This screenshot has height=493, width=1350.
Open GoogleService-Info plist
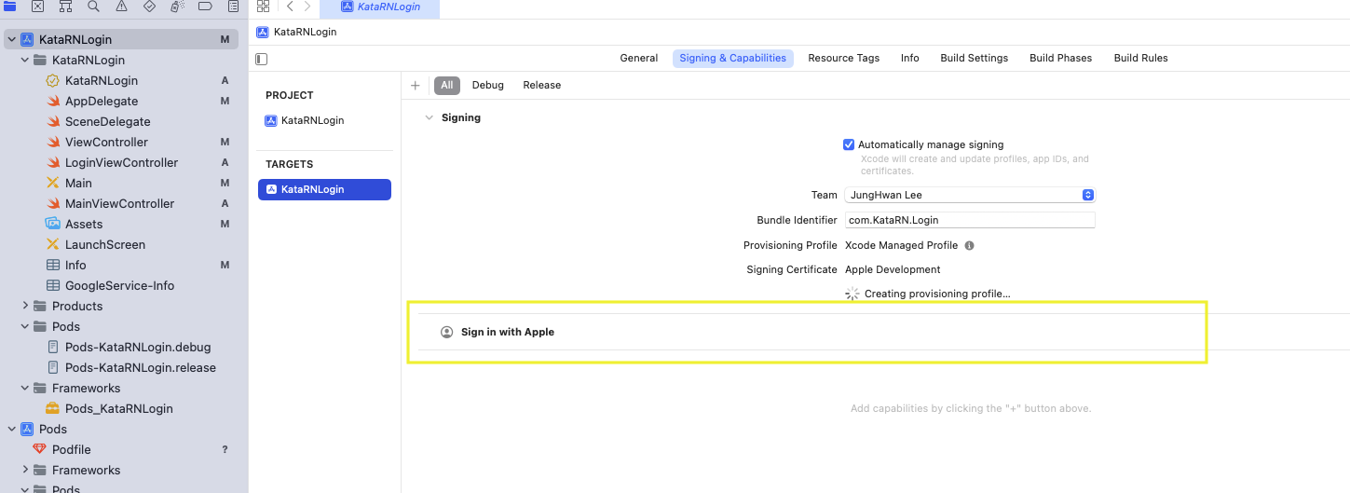(x=119, y=285)
